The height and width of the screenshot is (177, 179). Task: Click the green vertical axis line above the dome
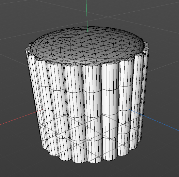(87, 15)
